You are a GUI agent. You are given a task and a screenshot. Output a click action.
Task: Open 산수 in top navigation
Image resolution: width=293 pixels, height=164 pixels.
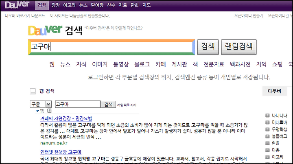(111, 5)
